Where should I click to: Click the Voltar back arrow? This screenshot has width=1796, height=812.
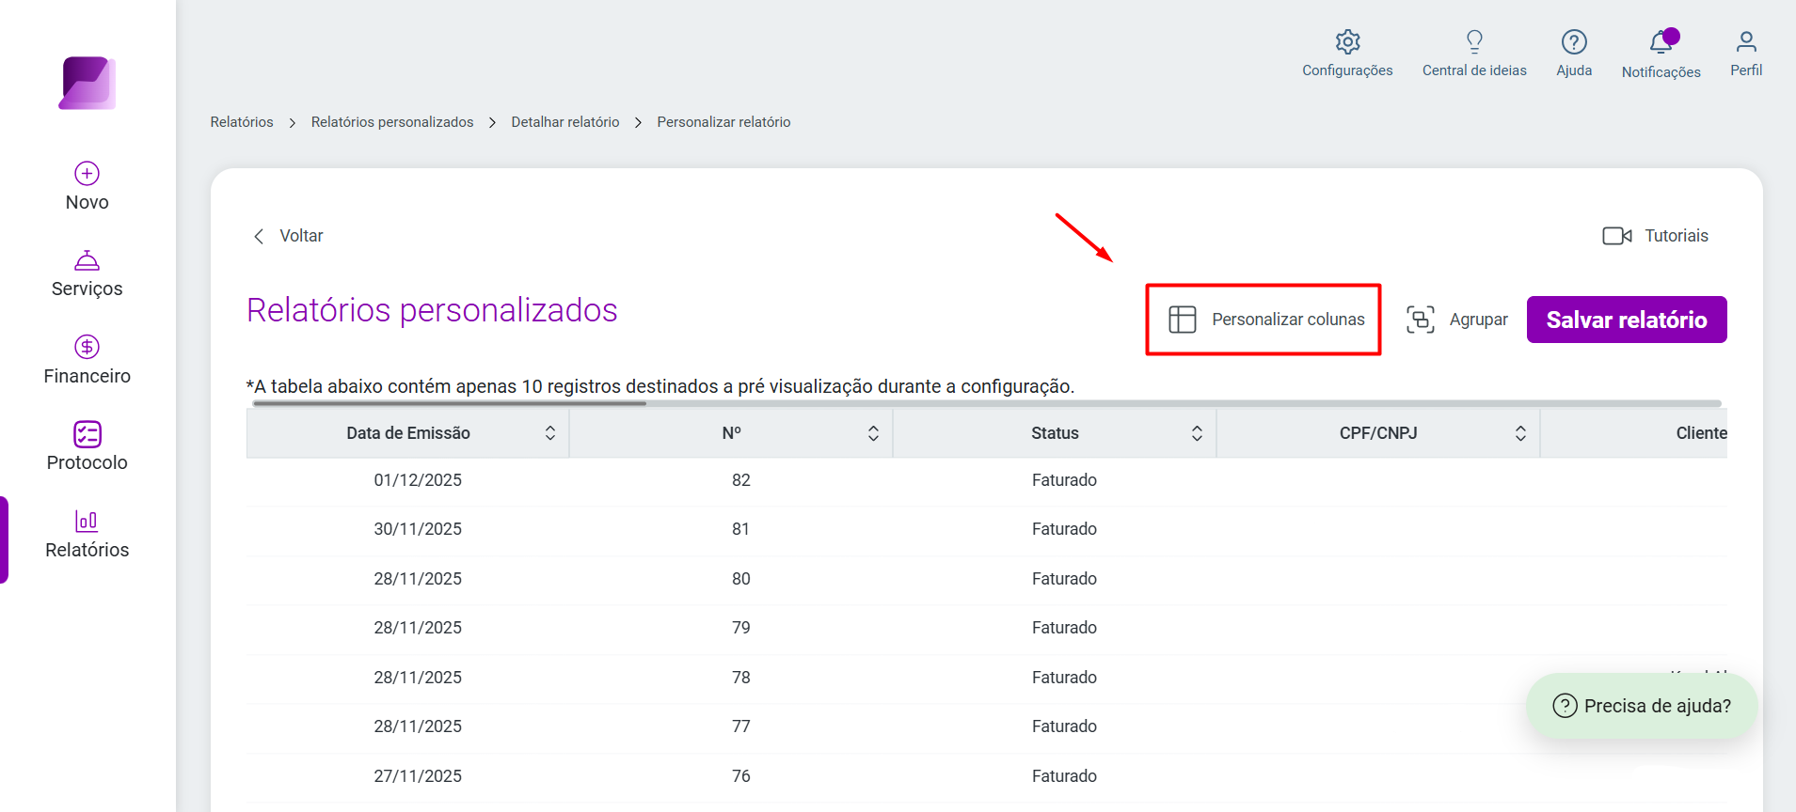[259, 236]
